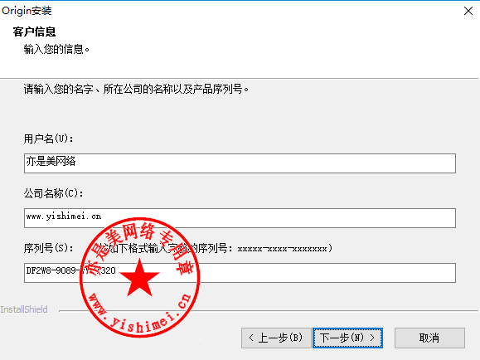
Task: Click the 输入您的信息 subtitle text
Action: click(x=56, y=49)
